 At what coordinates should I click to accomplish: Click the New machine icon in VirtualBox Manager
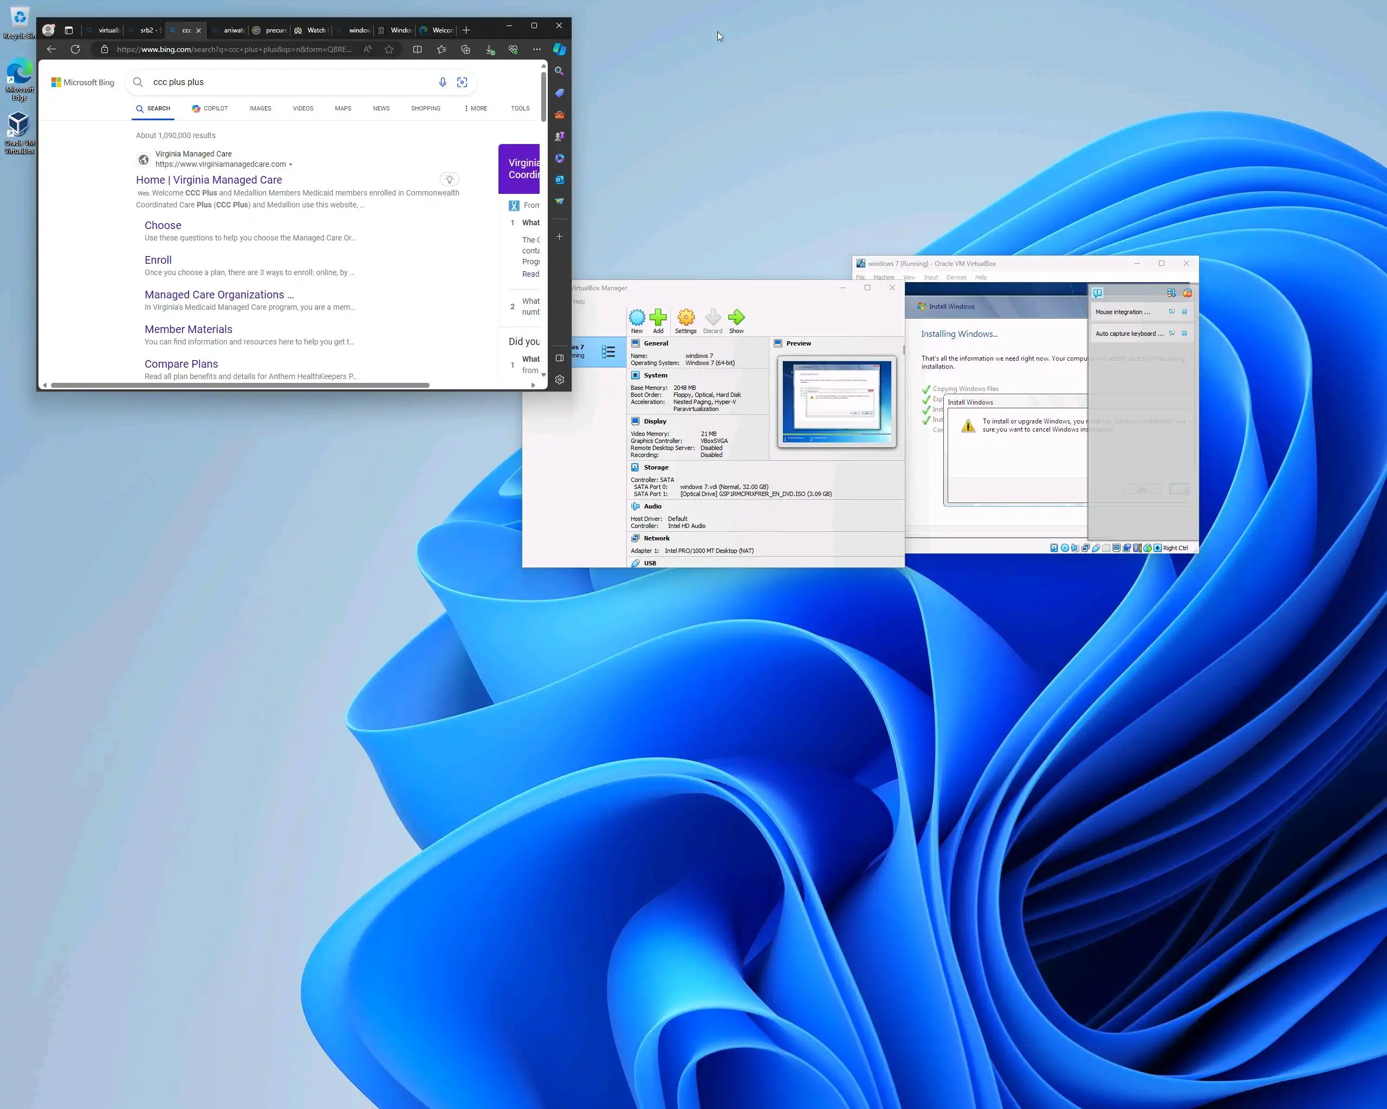point(636,318)
